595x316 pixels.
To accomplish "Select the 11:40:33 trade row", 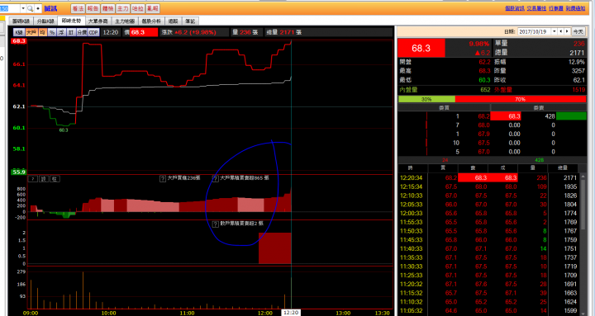I will point(488,248).
